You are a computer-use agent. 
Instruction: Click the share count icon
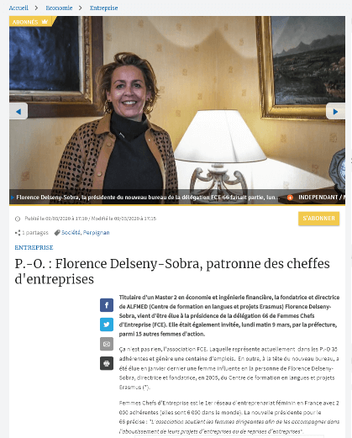18,233
